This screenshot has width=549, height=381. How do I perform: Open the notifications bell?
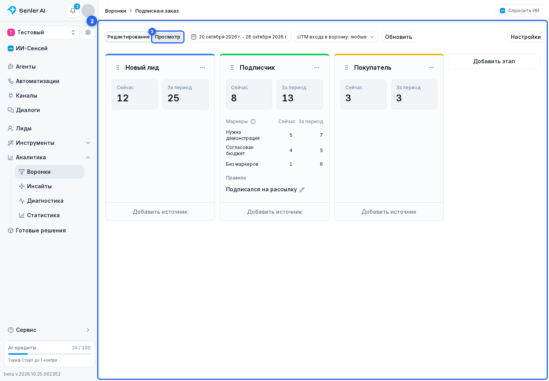73,11
